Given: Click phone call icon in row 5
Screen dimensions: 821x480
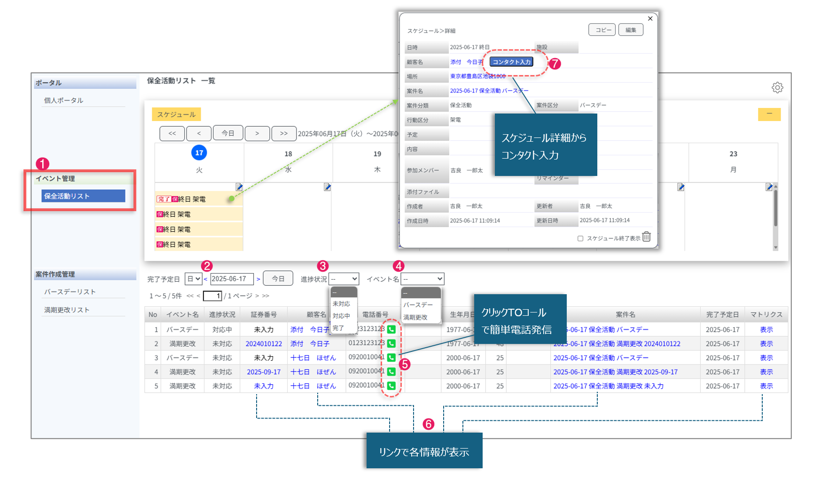Looking at the screenshot, I should point(391,386).
